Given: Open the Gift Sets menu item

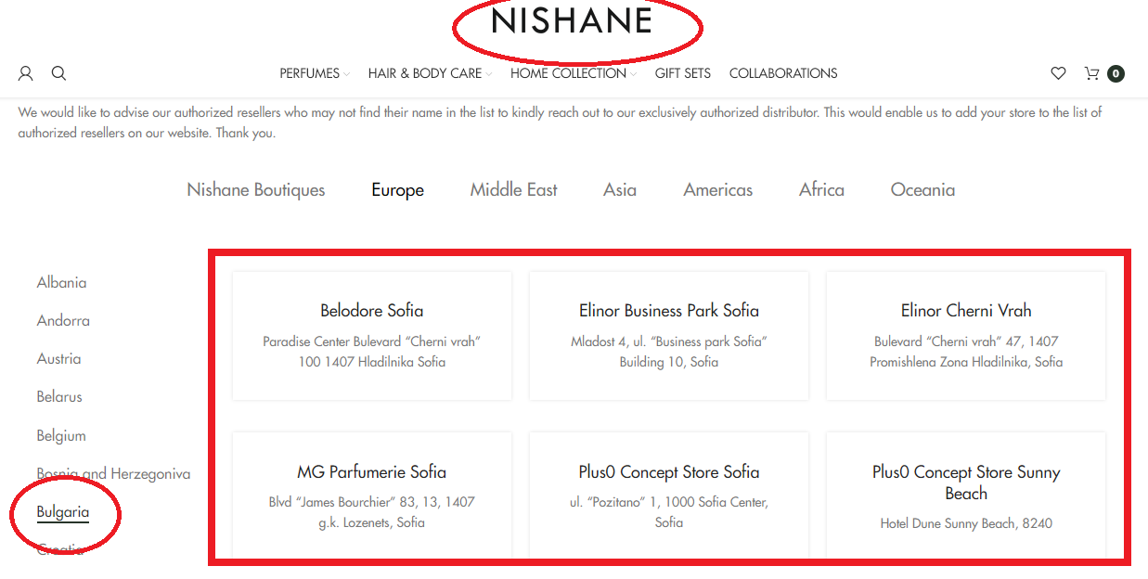Looking at the screenshot, I should 682,73.
